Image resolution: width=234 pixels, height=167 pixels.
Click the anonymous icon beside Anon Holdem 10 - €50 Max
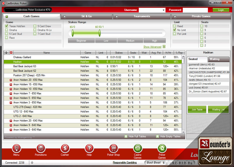point(11,89)
